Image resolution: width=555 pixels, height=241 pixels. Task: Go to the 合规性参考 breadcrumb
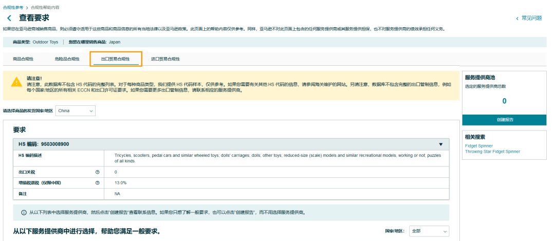pos(12,7)
